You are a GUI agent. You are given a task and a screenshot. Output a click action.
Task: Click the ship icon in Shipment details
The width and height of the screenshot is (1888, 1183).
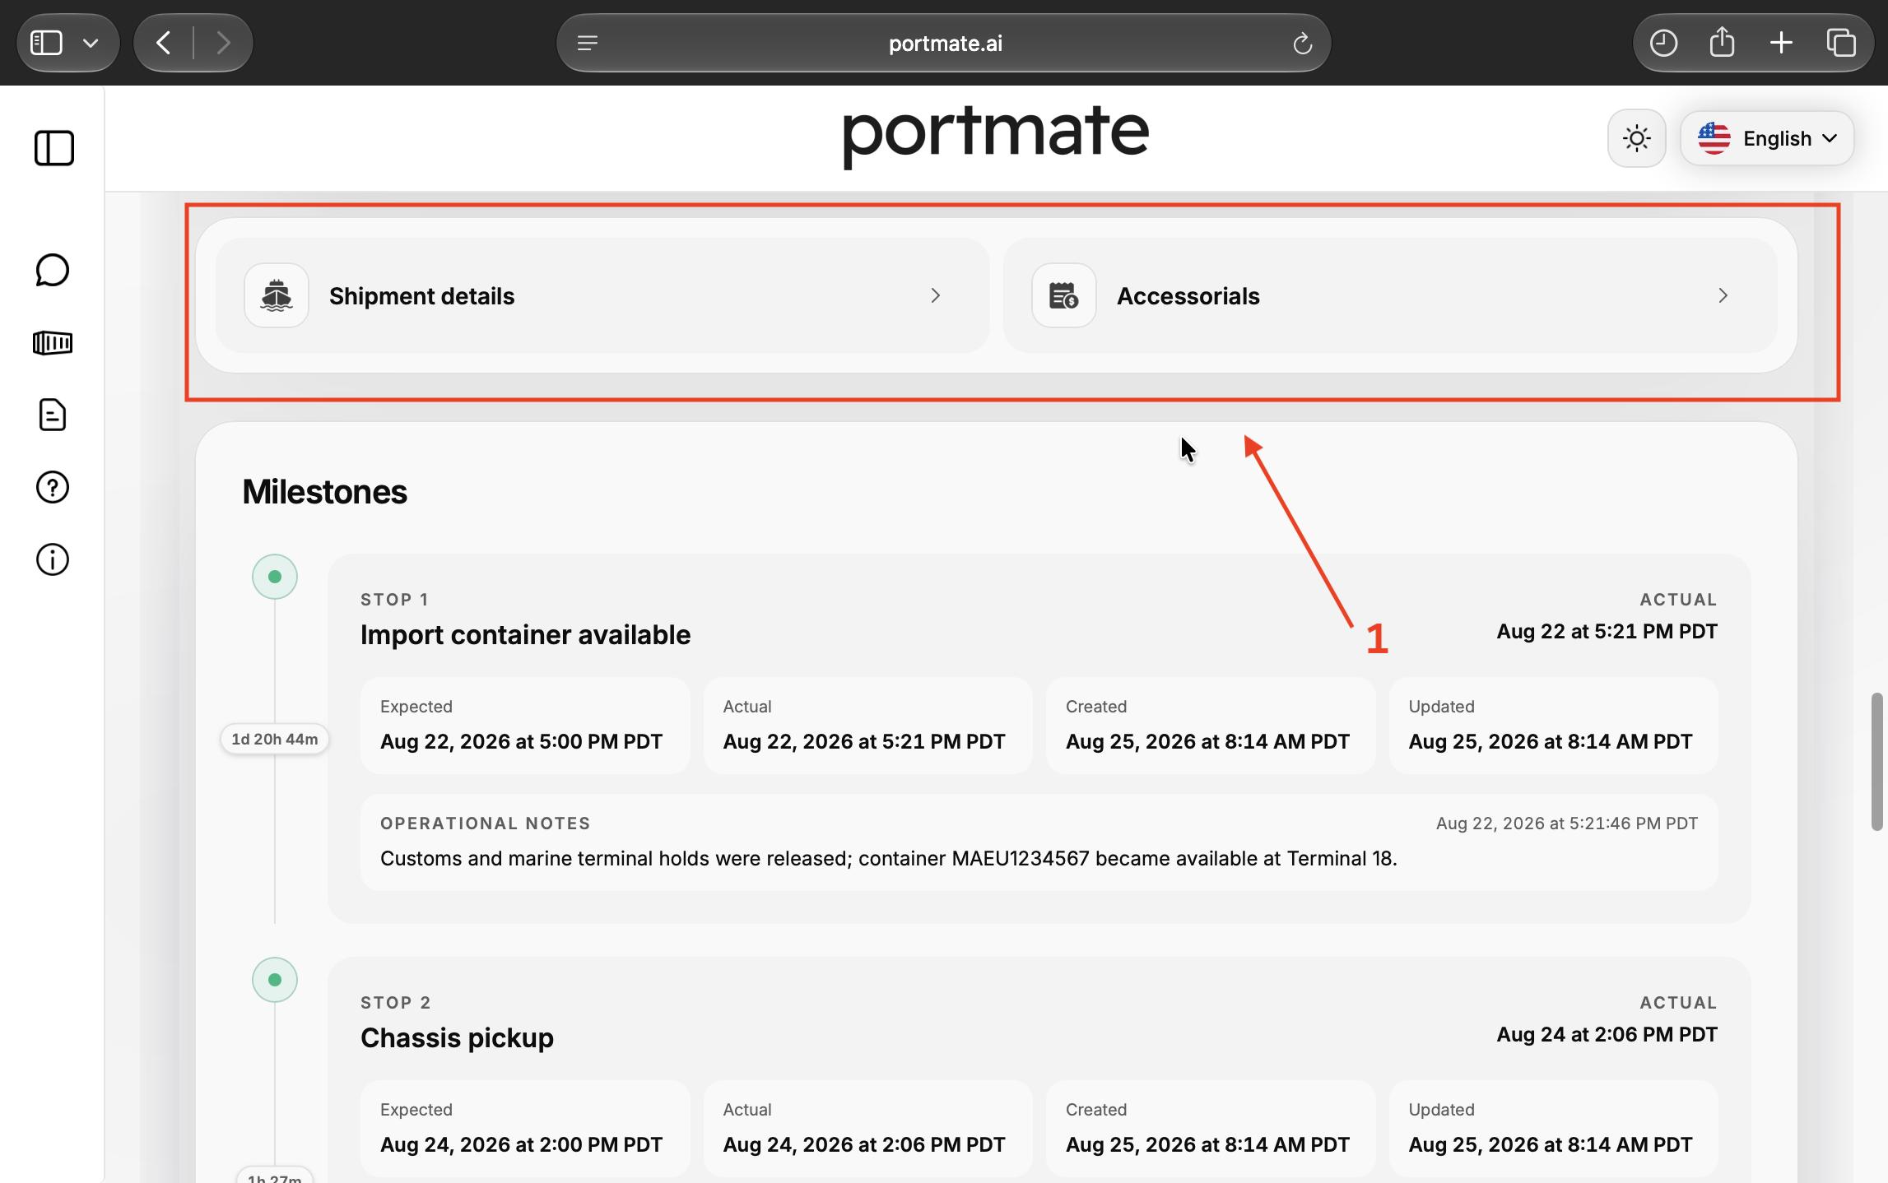277,295
